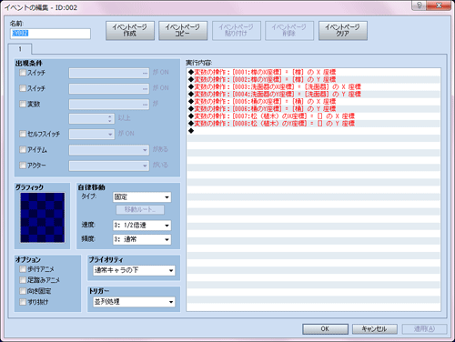The image size is (455, 342).
Task: Click the variable value stepper arrows
Action: [110, 118]
